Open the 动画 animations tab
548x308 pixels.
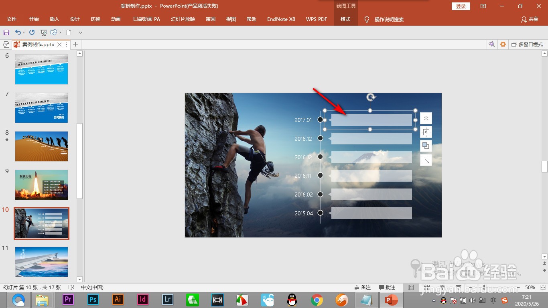(116, 19)
